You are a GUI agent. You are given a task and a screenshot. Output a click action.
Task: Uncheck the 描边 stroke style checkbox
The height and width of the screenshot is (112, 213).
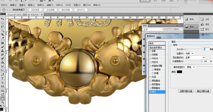click(150, 92)
